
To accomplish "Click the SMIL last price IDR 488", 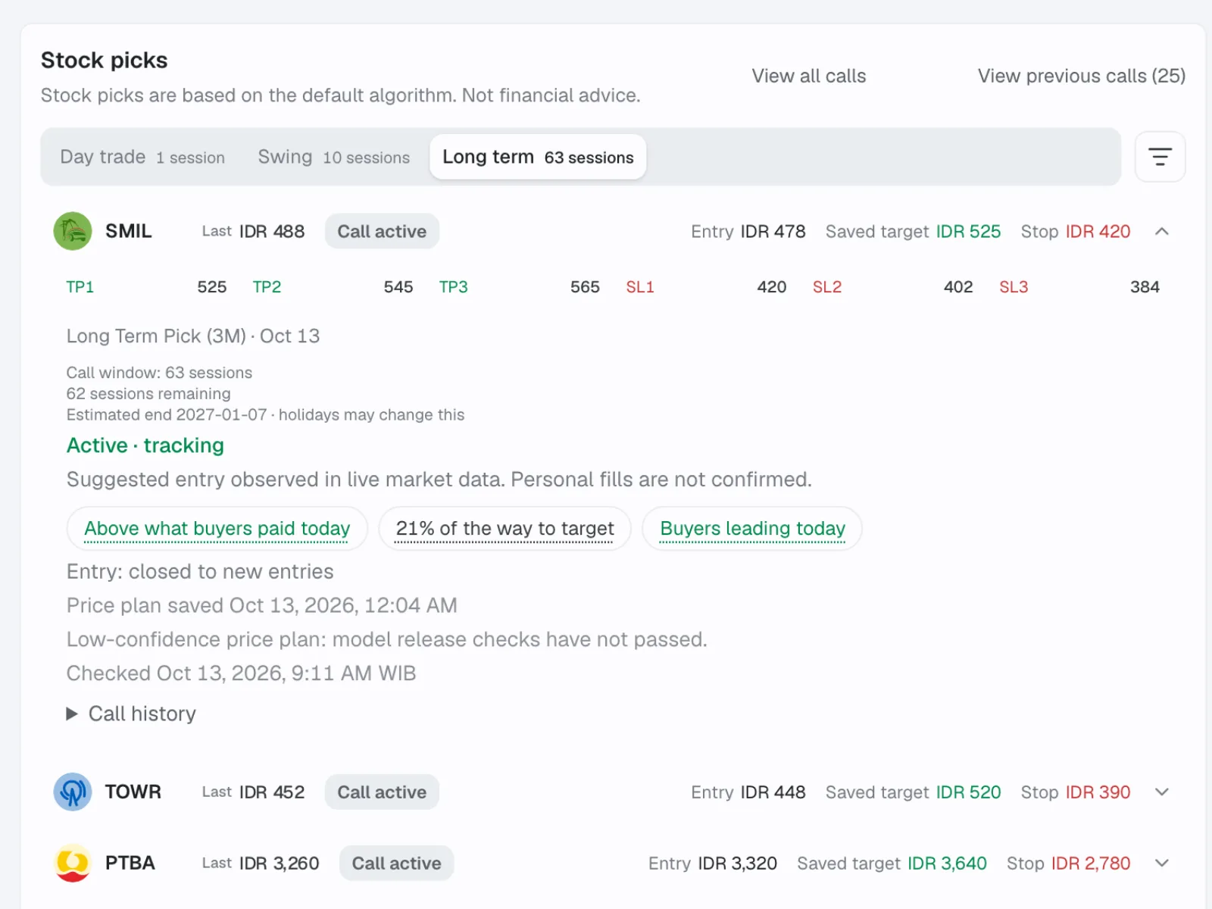I will pos(272,231).
